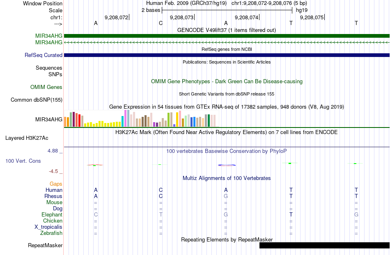Click the blue PhyloP conservation mark under base A
The width and height of the screenshot is (390, 255).
point(227,165)
